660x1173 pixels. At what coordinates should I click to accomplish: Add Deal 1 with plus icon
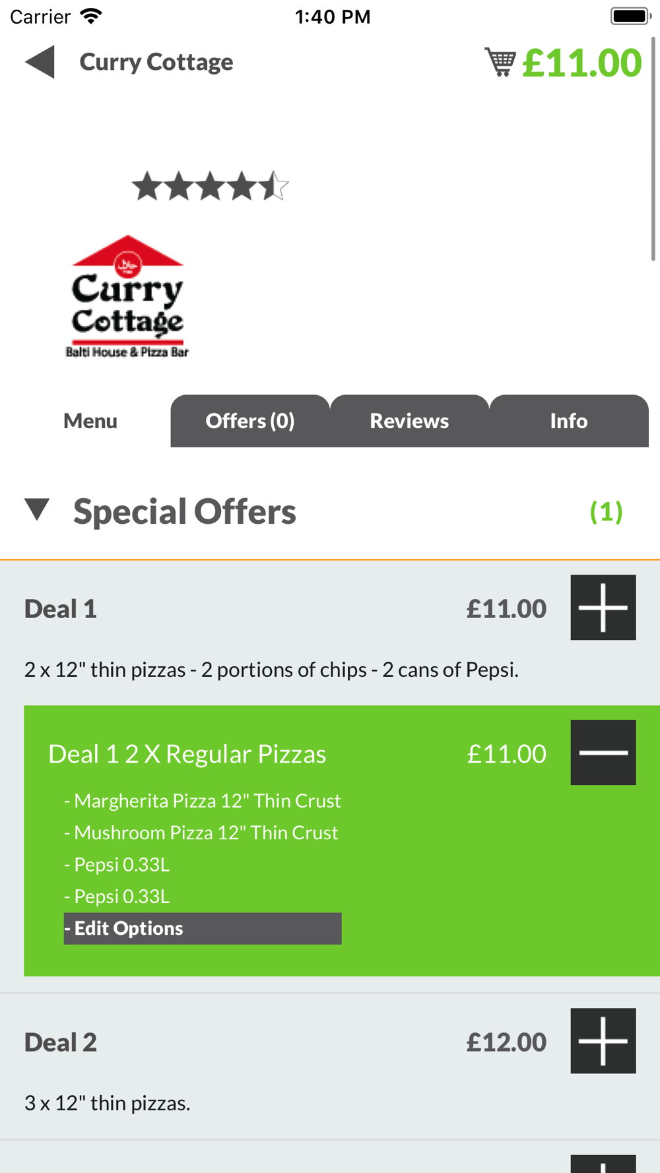click(x=603, y=607)
